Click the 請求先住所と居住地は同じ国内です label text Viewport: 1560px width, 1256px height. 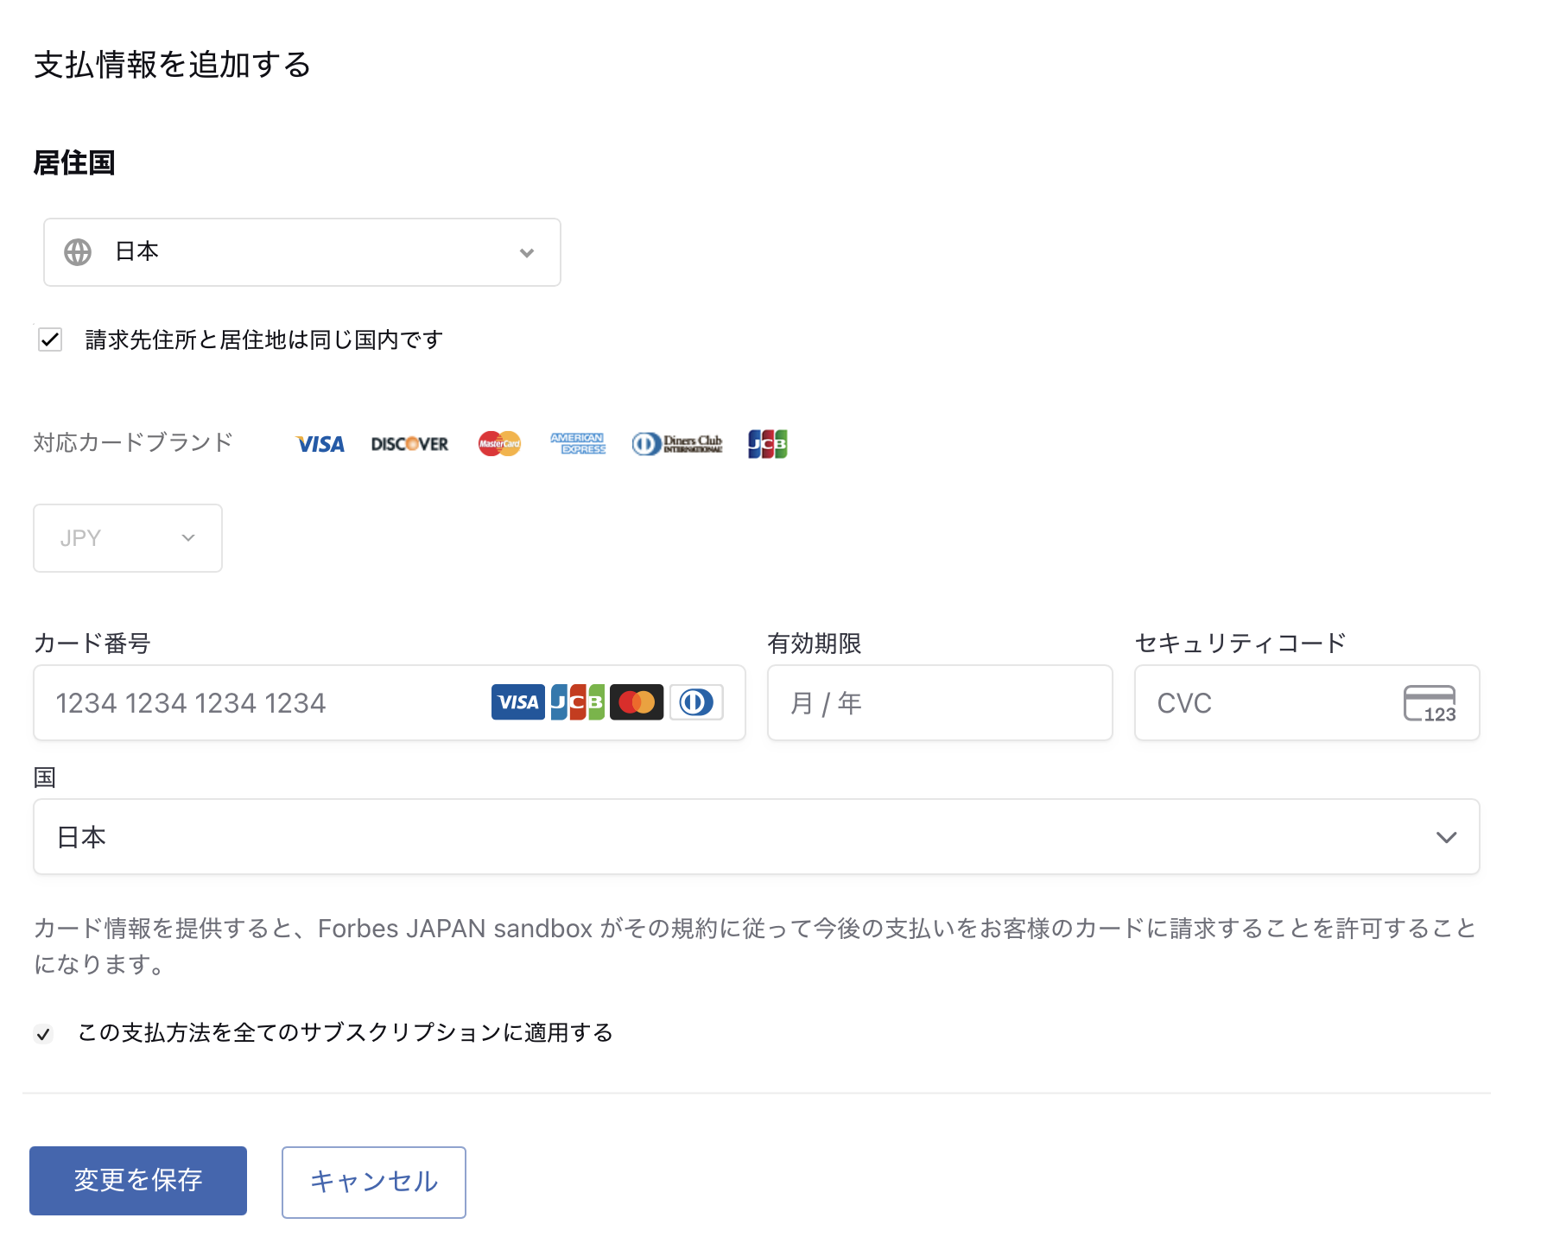pyautogui.click(x=264, y=339)
